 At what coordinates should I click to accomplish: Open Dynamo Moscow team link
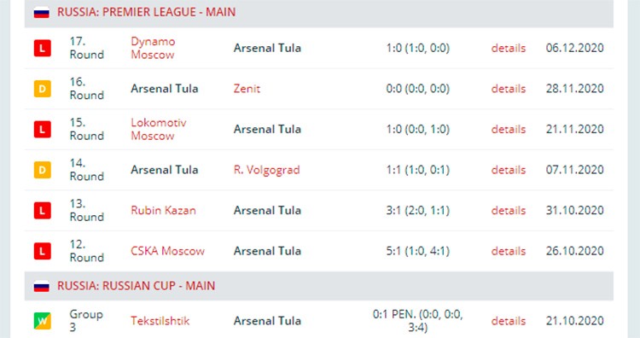click(153, 48)
